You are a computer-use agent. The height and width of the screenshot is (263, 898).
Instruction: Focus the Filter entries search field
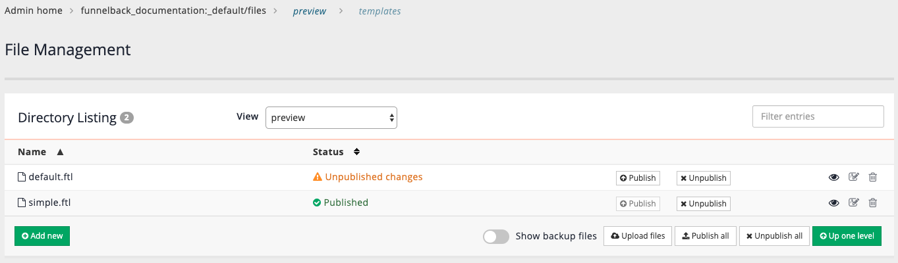818,116
